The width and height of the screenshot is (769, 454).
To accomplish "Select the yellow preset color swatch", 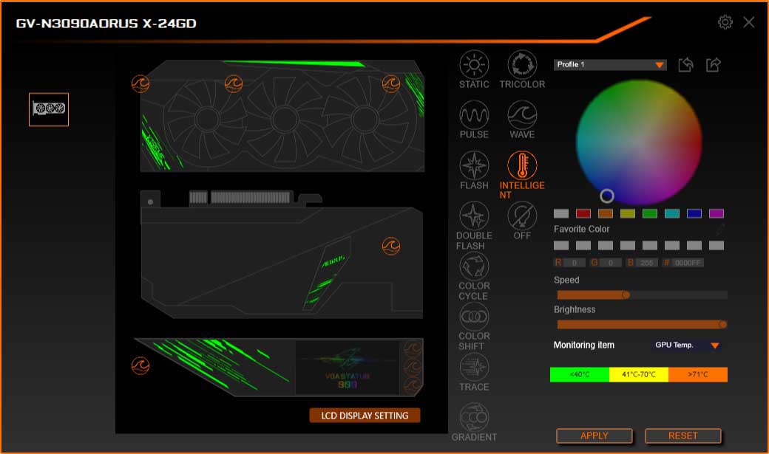I will point(628,213).
